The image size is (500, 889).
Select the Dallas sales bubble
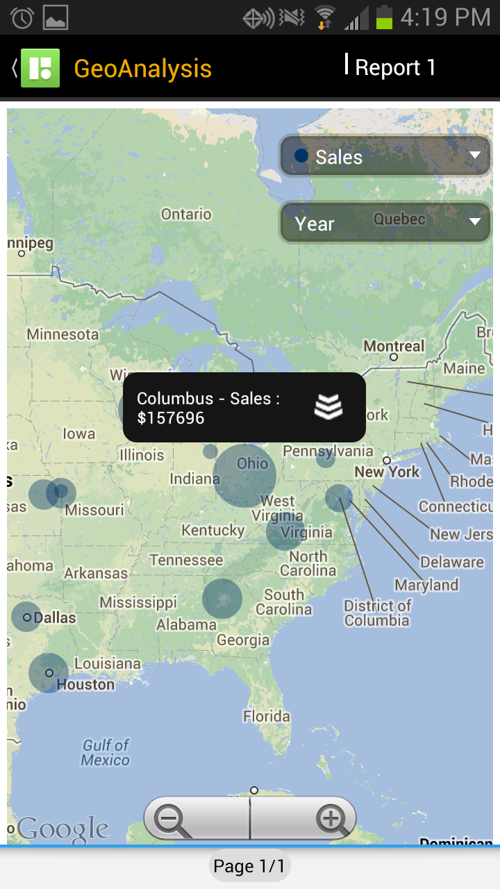(x=26, y=617)
